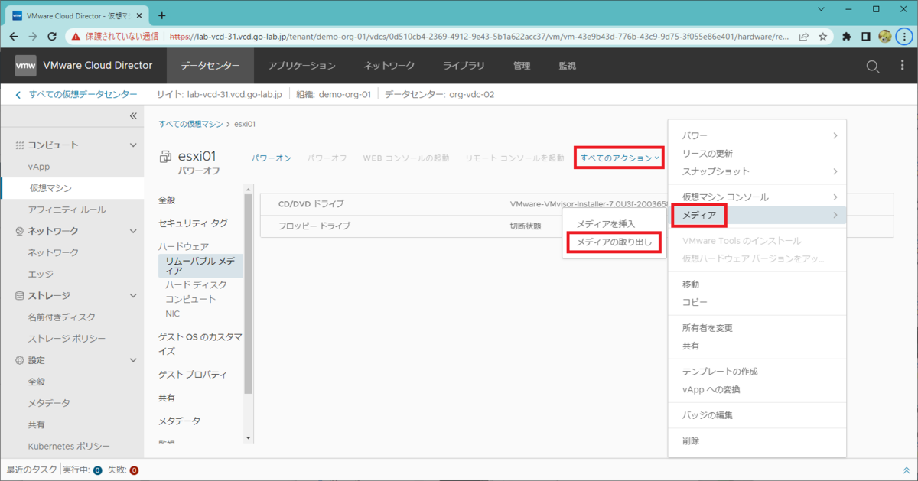This screenshot has height=481, width=918.
Task: Select ハード ディスク under ハードウェア
Action: point(196,284)
